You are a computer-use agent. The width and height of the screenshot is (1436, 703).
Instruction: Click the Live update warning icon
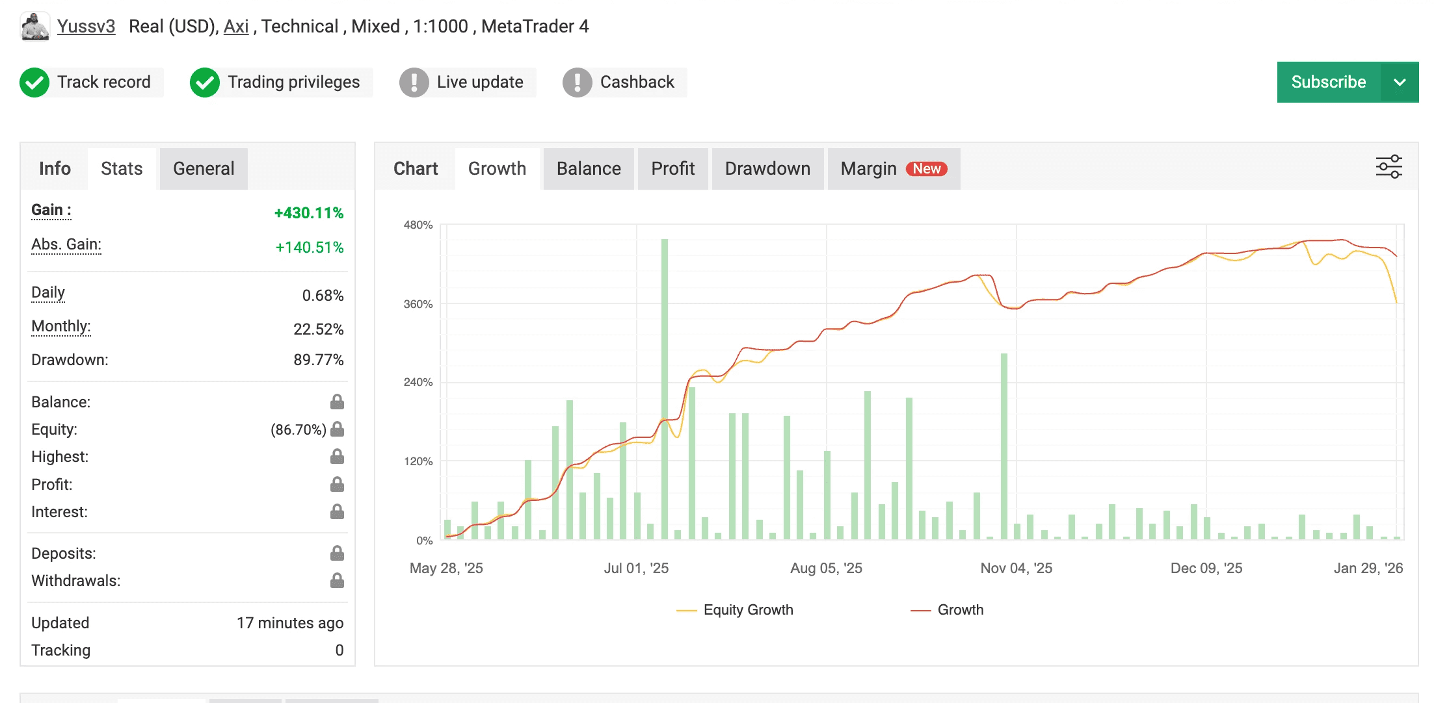[x=414, y=83]
